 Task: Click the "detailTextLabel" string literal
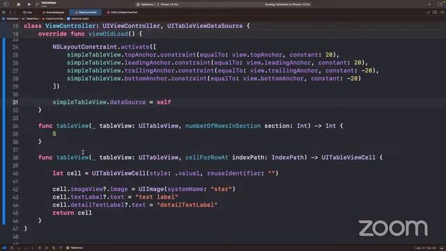tap(187, 205)
